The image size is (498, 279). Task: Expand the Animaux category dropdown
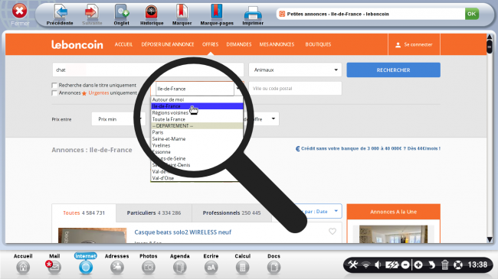tap(295, 70)
